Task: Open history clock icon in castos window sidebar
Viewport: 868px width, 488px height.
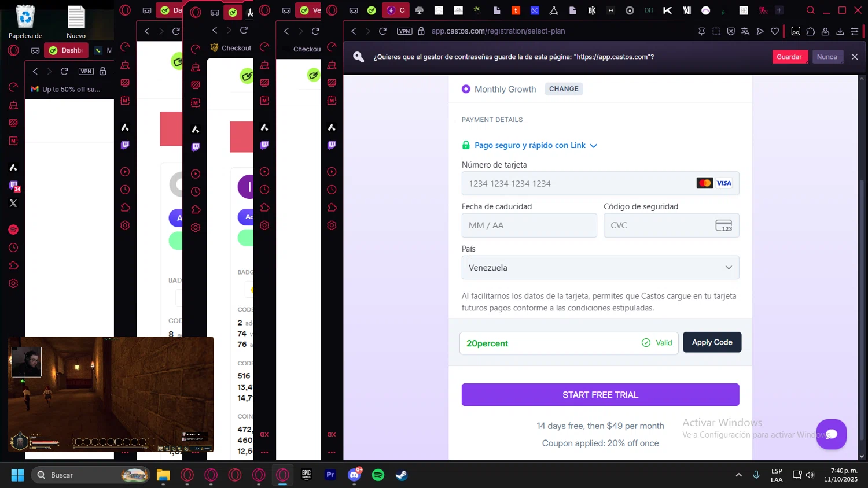Action: (332, 190)
